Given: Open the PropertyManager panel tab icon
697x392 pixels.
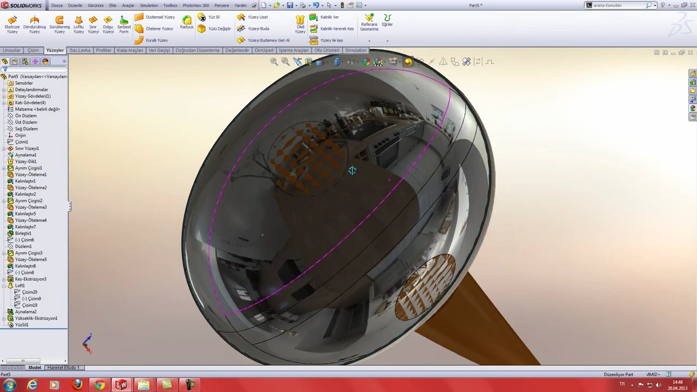Looking at the screenshot, I should point(15,62).
